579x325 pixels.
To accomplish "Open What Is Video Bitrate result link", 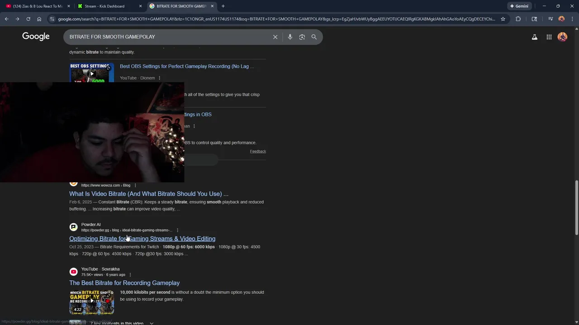I will point(149,194).
